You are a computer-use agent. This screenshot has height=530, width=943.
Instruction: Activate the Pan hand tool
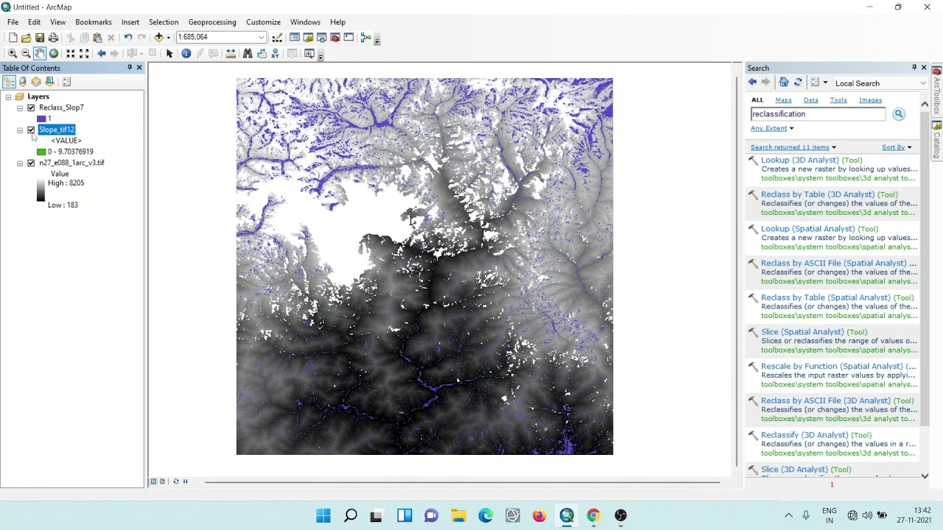[40, 54]
